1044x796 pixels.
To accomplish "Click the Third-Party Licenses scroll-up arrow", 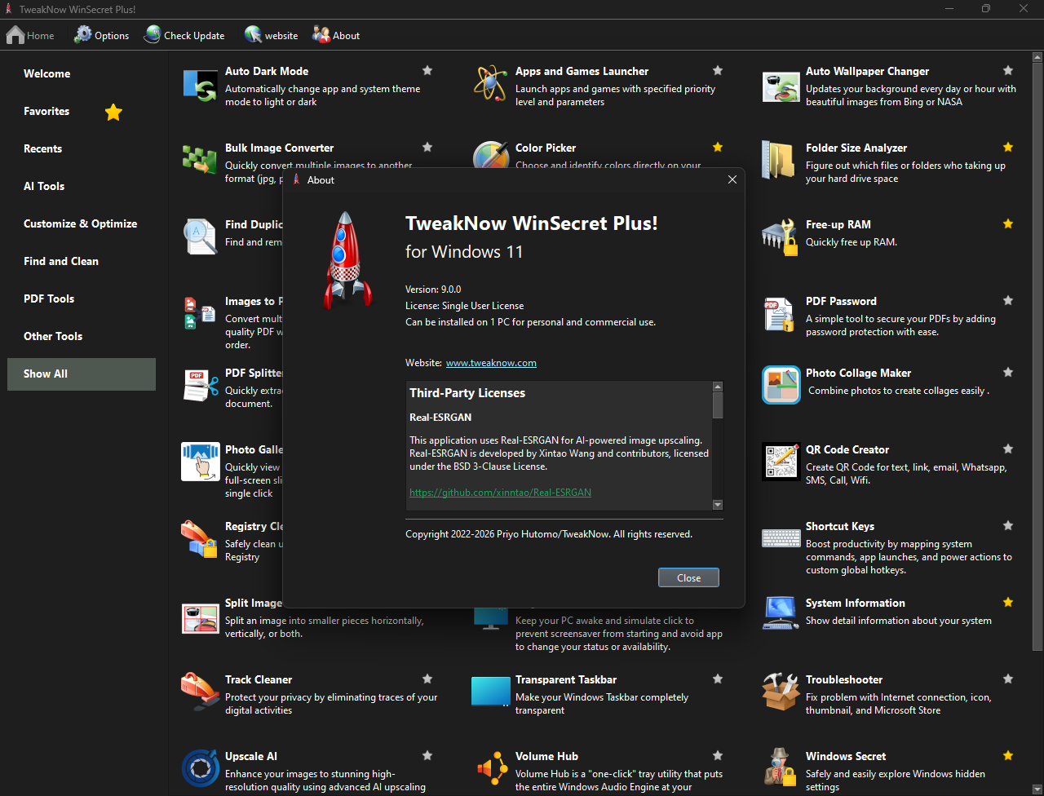I will point(718,387).
